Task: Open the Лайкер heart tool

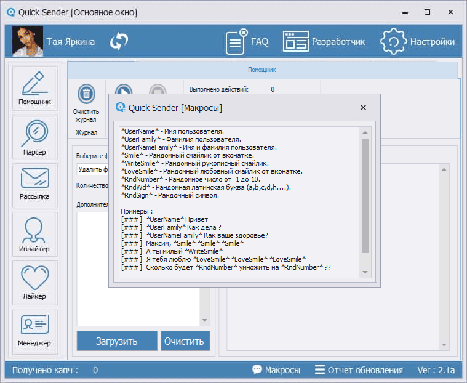Action: [x=35, y=283]
